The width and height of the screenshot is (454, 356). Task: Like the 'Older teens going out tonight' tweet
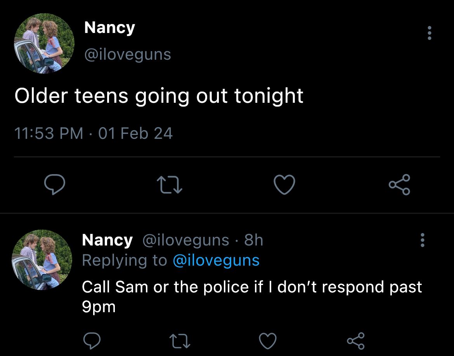pyautogui.click(x=284, y=185)
